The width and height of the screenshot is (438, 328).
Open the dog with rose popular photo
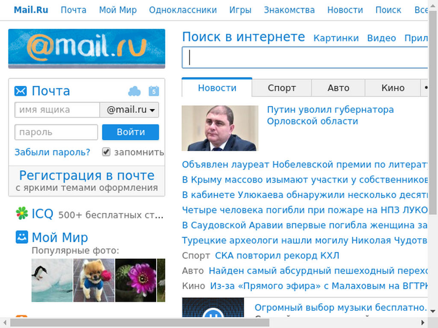94,280
